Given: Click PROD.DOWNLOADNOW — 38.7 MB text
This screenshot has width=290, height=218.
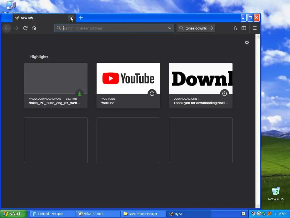Looking at the screenshot, I should [x=53, y=98].
